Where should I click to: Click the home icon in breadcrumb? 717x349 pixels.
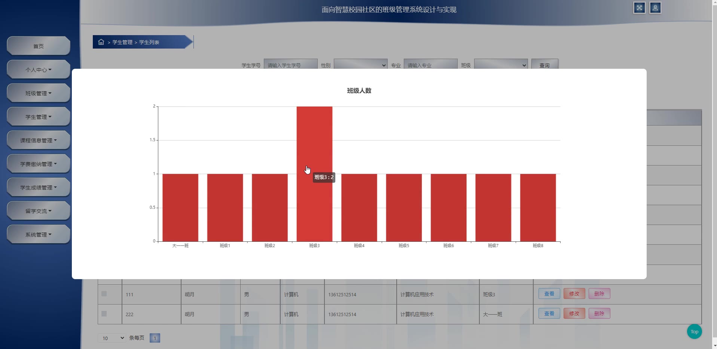[x=101, y=42]
